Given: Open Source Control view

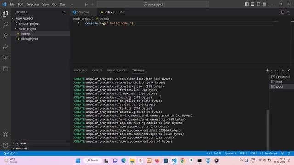Looking at the screenshot, I should 6,36.
